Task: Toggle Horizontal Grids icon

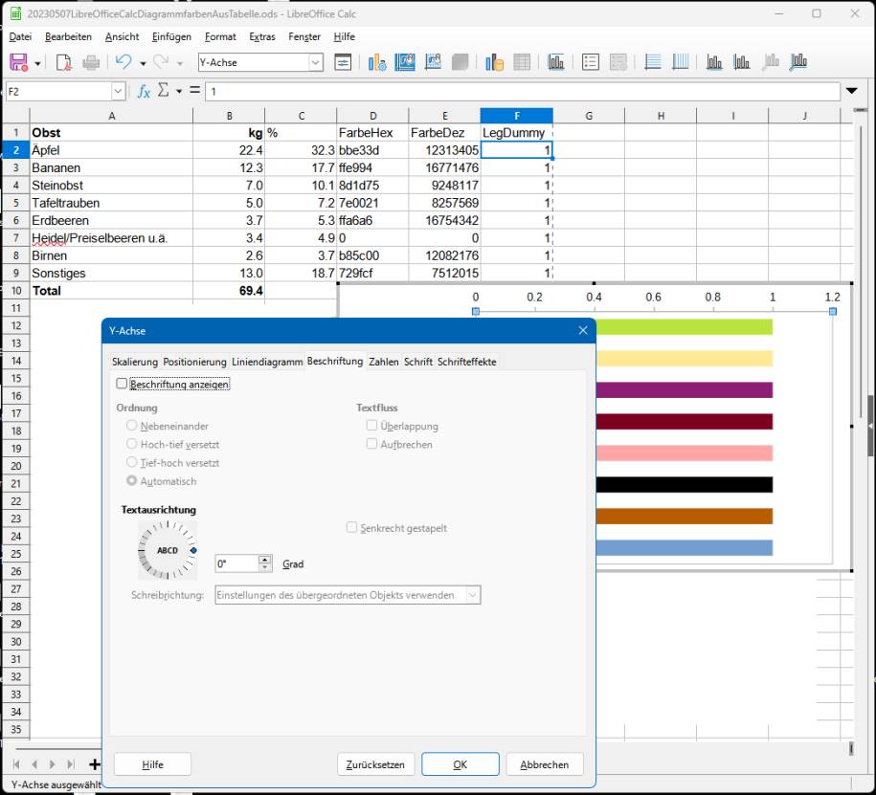Action: point(653,62)
